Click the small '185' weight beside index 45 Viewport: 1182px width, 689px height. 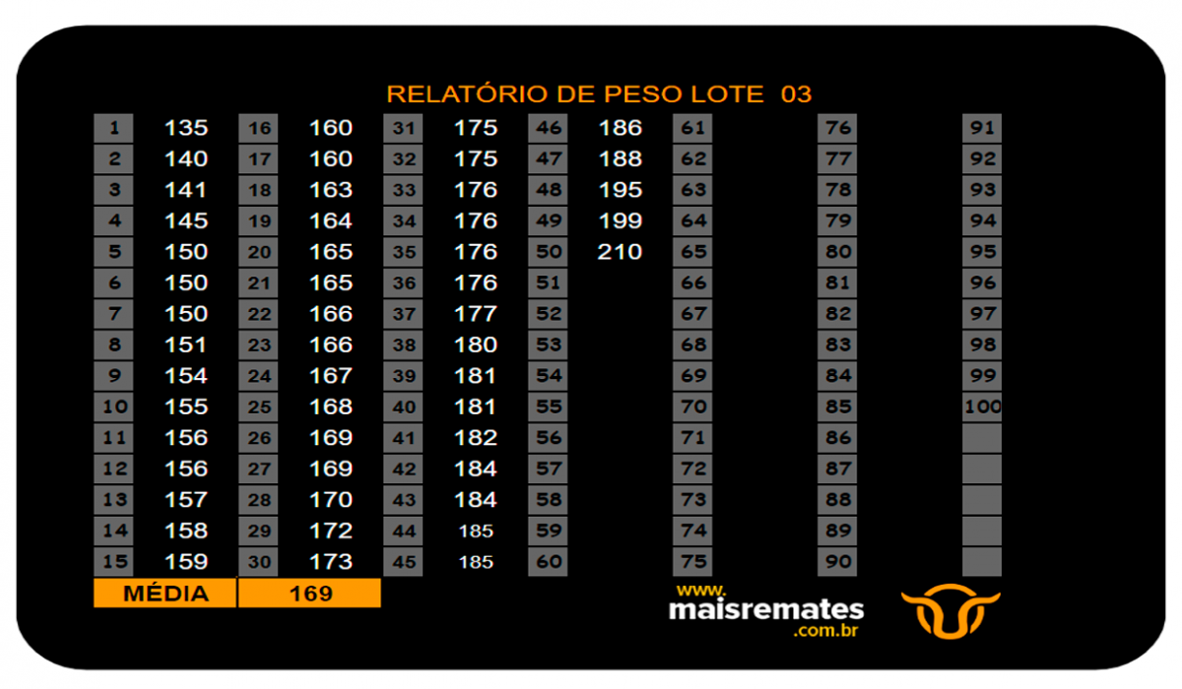point(476,562)
